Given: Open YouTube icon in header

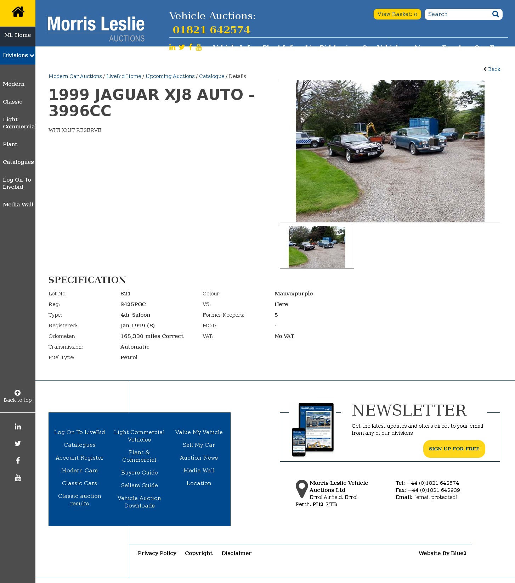Looking at the screenshot, I should pos(199,47).
